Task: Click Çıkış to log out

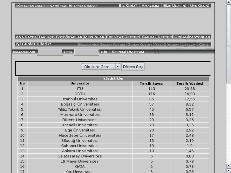Action: [204, 44]
